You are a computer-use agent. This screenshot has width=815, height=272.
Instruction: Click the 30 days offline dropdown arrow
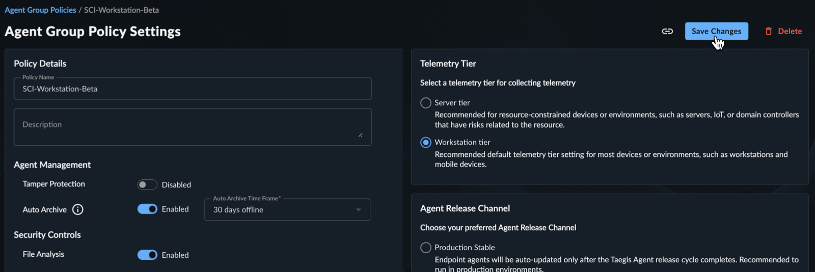tap(359, 210)
